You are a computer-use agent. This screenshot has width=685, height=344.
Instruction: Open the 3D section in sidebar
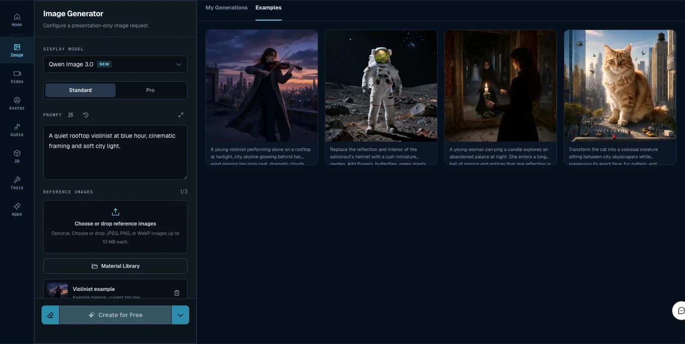(17, 157)
